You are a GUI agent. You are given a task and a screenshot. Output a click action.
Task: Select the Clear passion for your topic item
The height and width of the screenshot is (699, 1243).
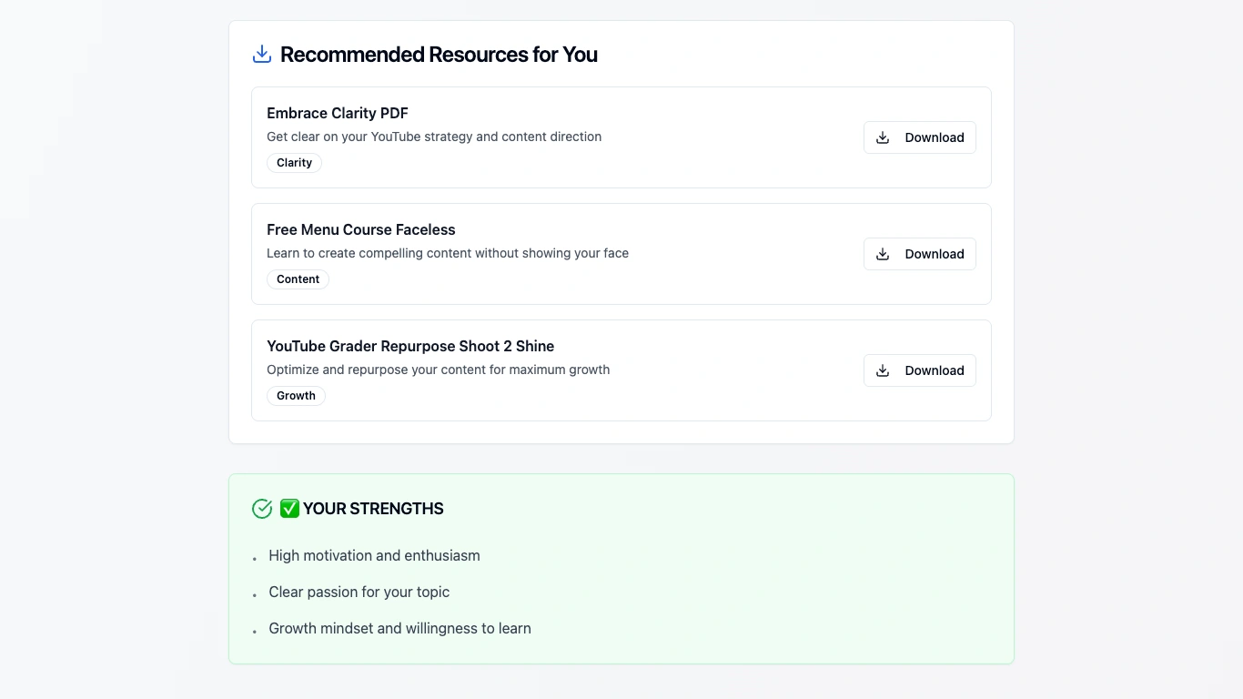(359, 592)
